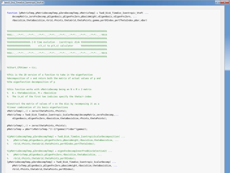Click the window title twoD_Disc_TimeEvo_Isentropic_VtoP.m

24,3
